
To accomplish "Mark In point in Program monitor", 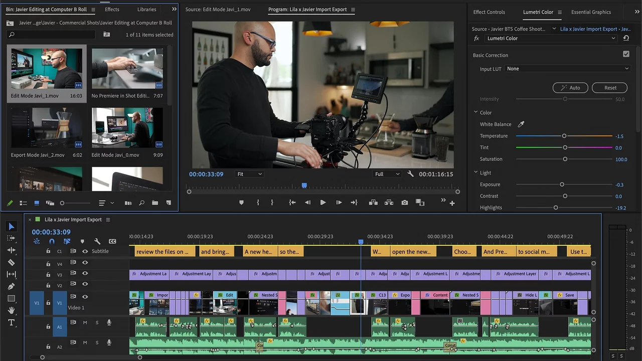I will (x=258, y=203).
